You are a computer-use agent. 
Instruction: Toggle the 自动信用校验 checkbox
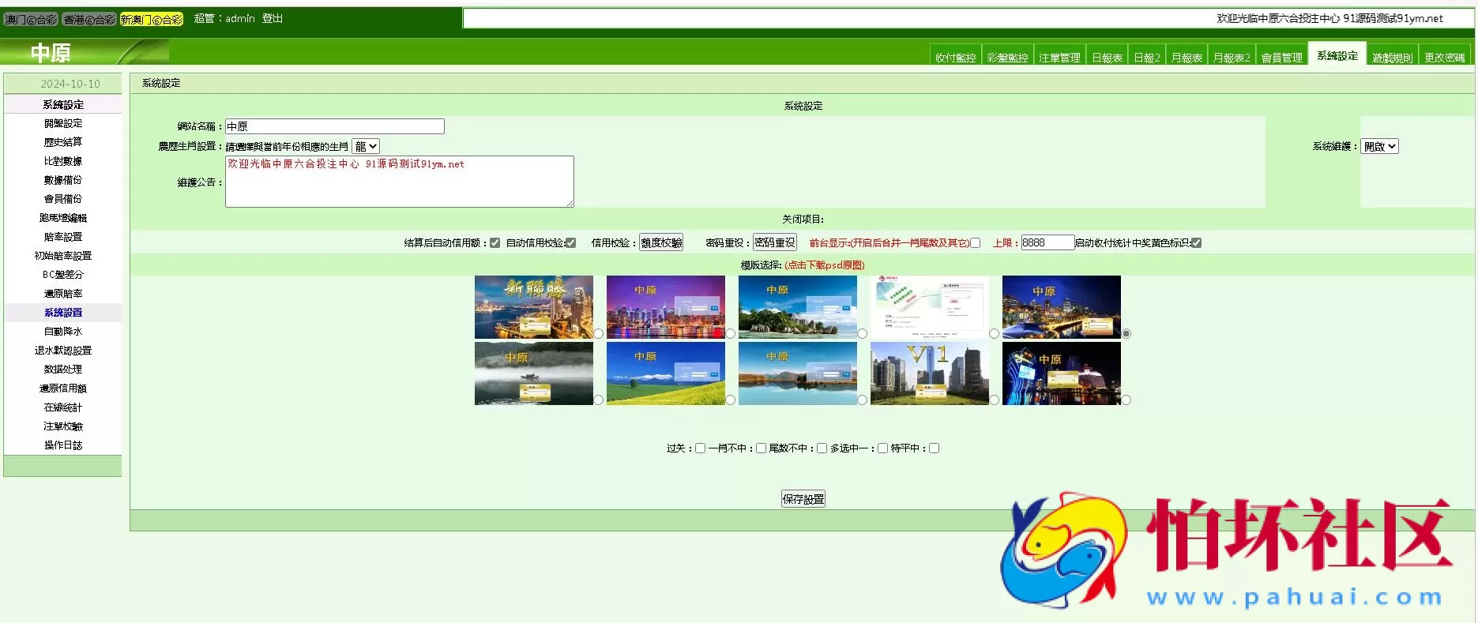pyautogui.click(x=570, y=243)
